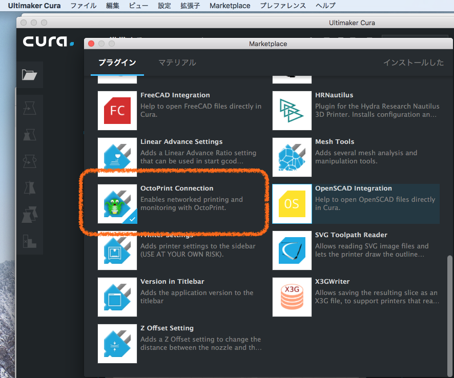
Task: Select the mirror tool in Cura sidebar
Action: coord(30,188)
